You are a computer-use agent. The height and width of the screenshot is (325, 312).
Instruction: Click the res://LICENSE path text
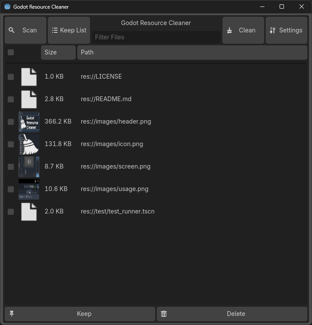[x=101, y=76]
